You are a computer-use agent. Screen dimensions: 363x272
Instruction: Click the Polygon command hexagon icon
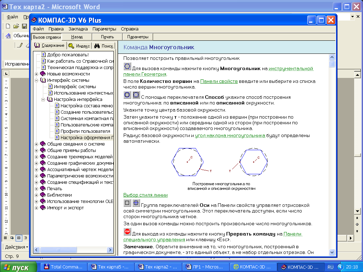tap(127, 67)
